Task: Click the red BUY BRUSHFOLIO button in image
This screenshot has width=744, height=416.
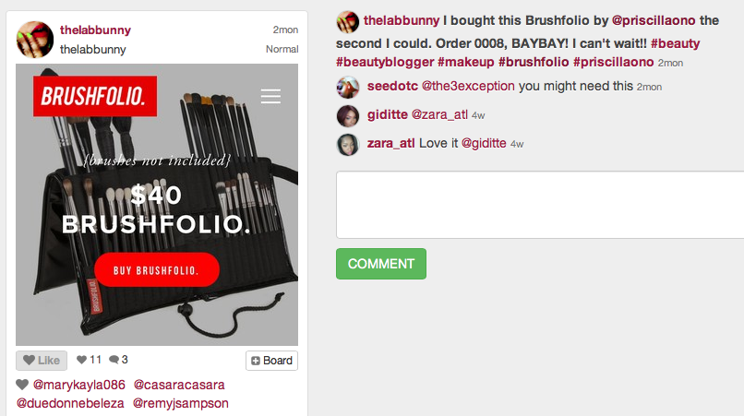Action: tap(157, 270)
